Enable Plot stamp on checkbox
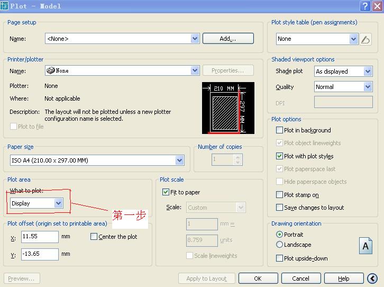This screenshot has width=384, height=287. click(x=279, y=195)
